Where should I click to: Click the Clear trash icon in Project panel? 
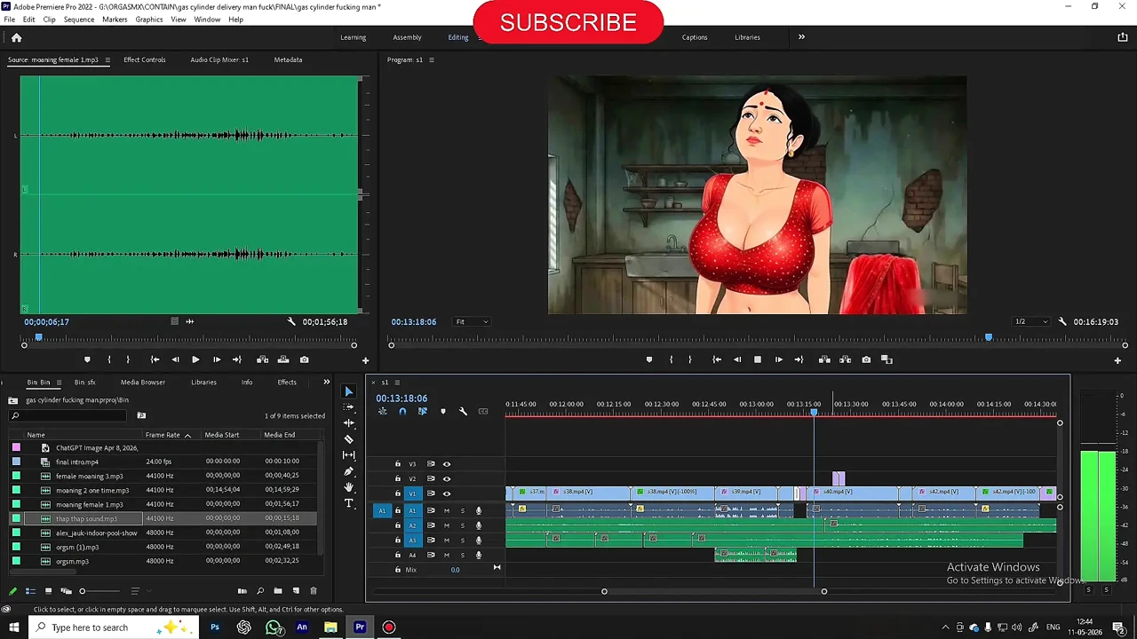(x=313, y=591)
